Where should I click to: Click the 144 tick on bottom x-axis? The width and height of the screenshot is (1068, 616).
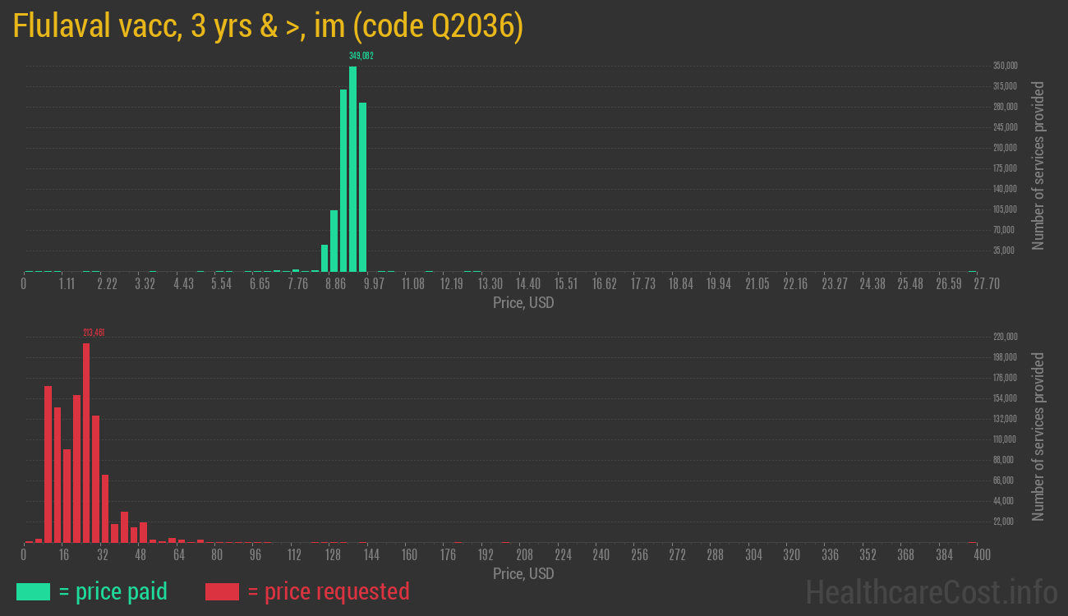click(371, 555)
